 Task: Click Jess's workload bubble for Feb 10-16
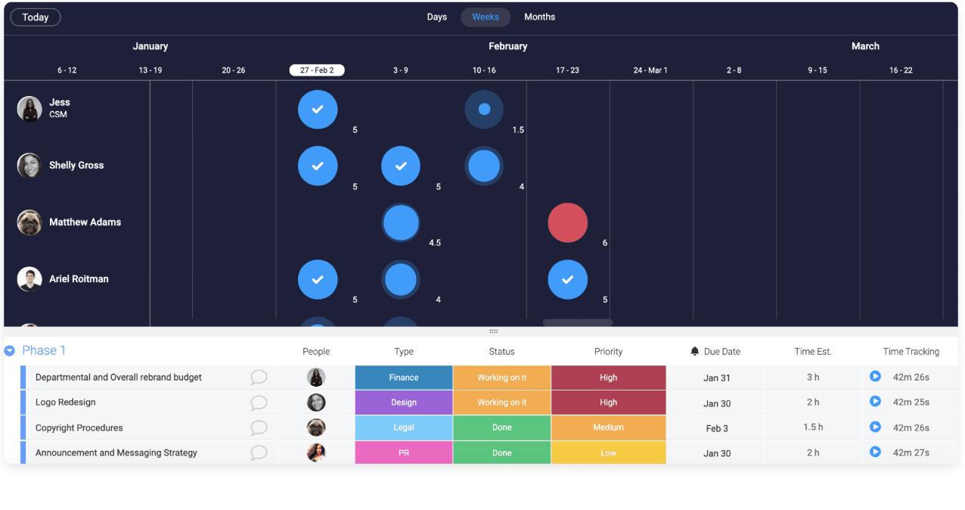point(484,109)
